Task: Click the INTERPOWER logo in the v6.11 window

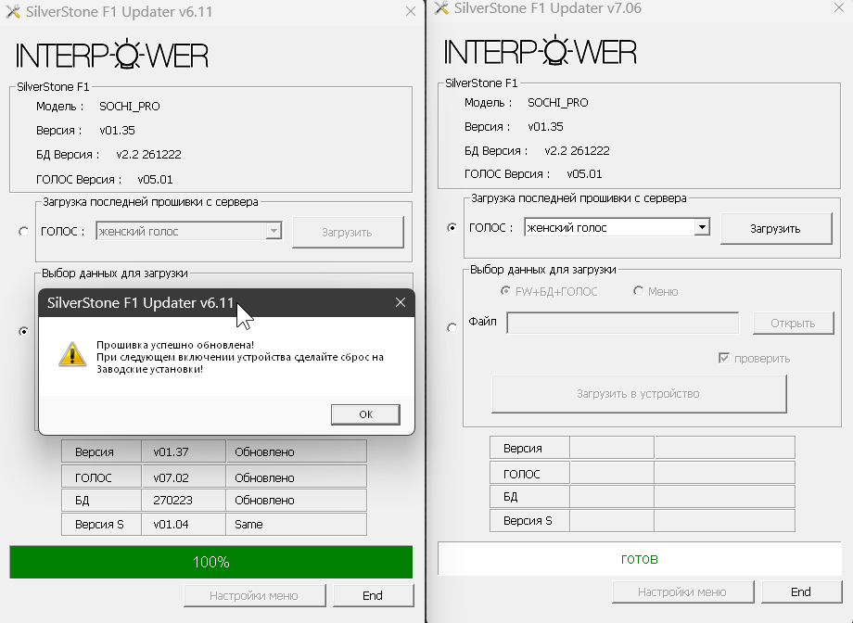Action: pos(111,54)
